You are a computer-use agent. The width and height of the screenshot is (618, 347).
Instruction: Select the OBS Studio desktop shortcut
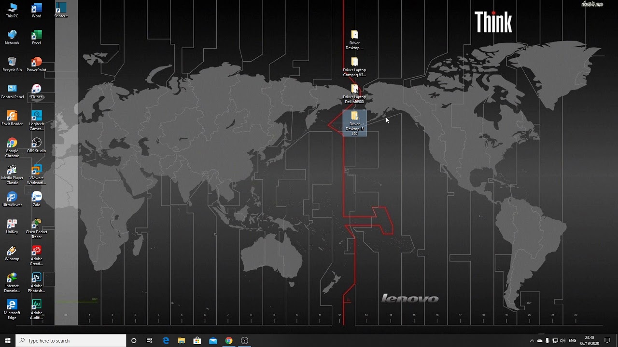(36, 146)
